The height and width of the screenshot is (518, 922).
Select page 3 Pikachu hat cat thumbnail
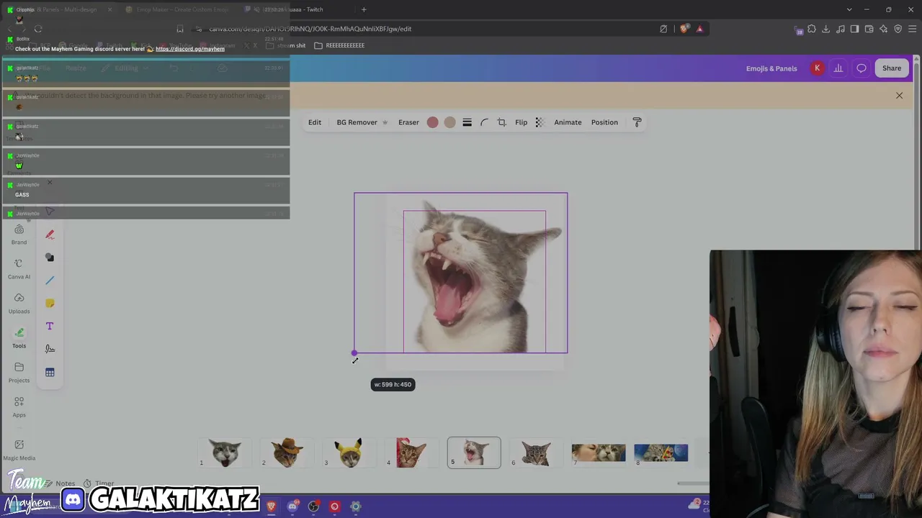point(349,453)
